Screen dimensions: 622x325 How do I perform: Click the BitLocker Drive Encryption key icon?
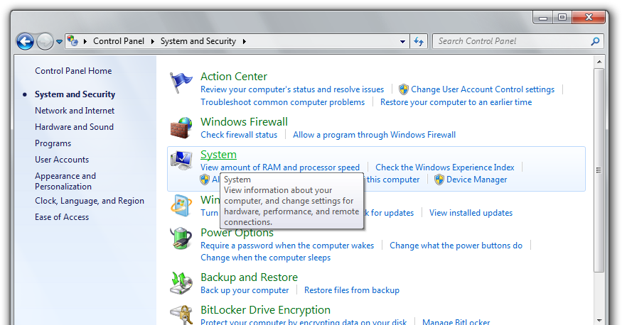point(181,314)
